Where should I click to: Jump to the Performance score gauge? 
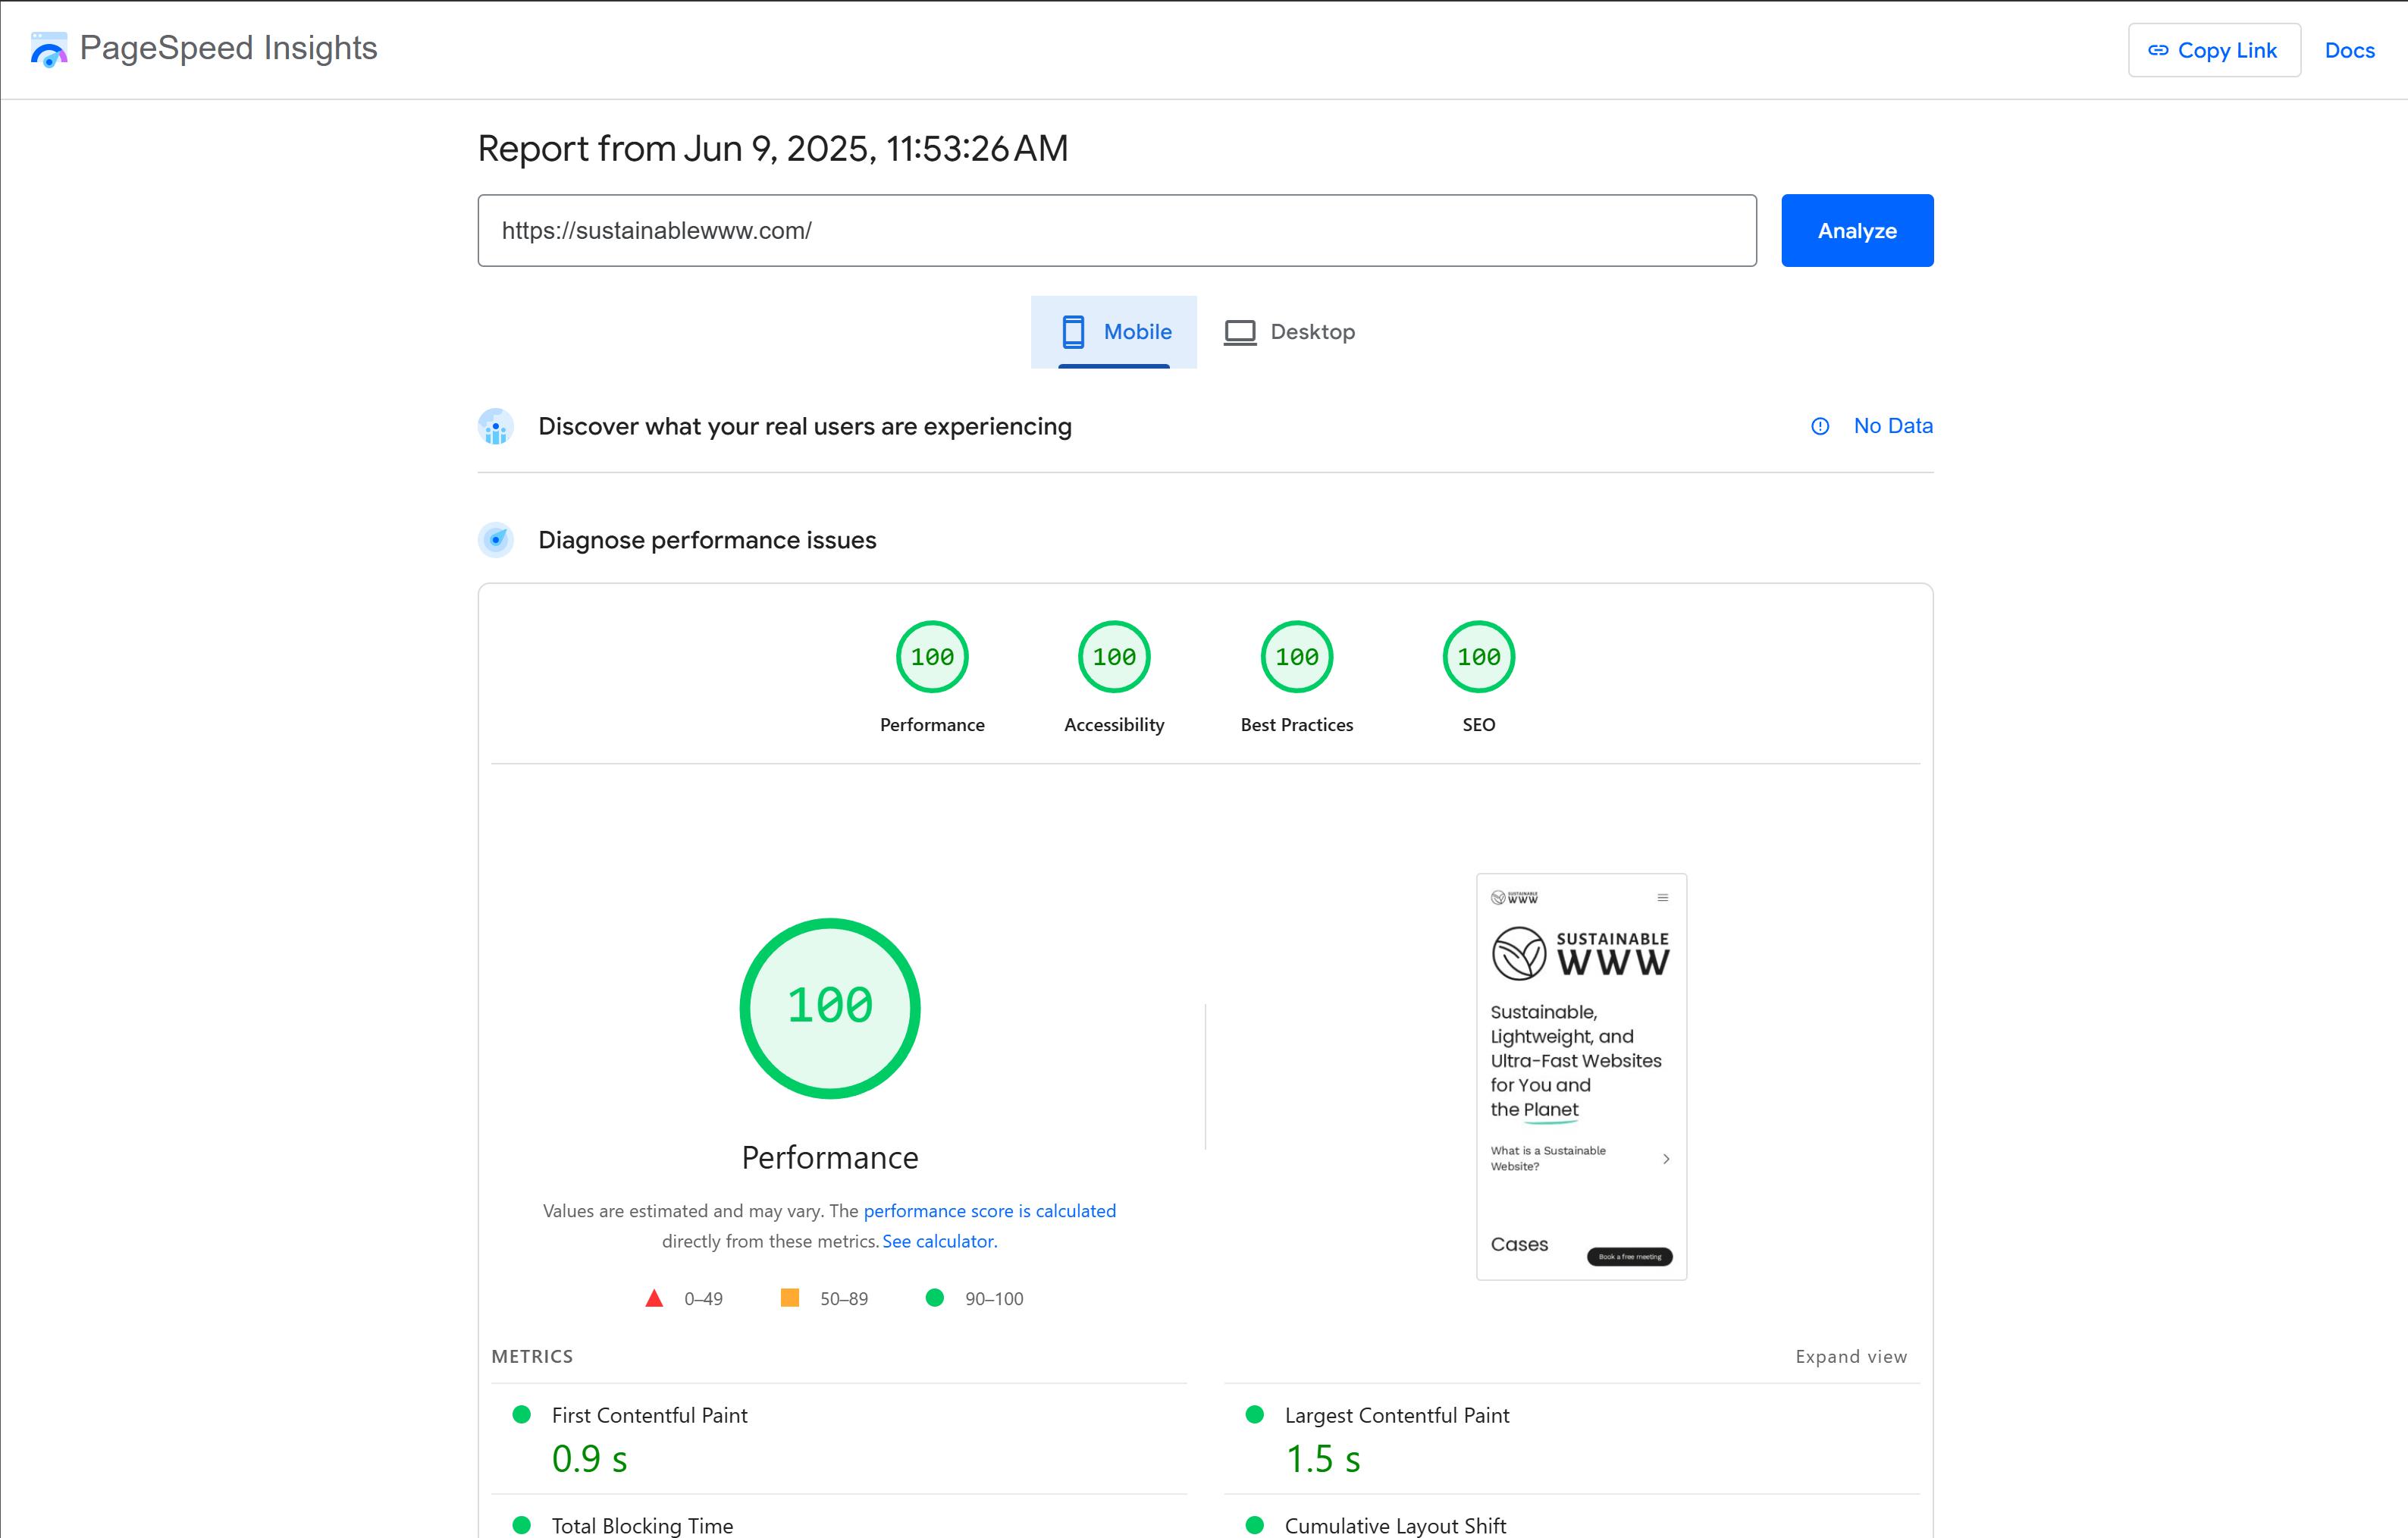[932, 657]
